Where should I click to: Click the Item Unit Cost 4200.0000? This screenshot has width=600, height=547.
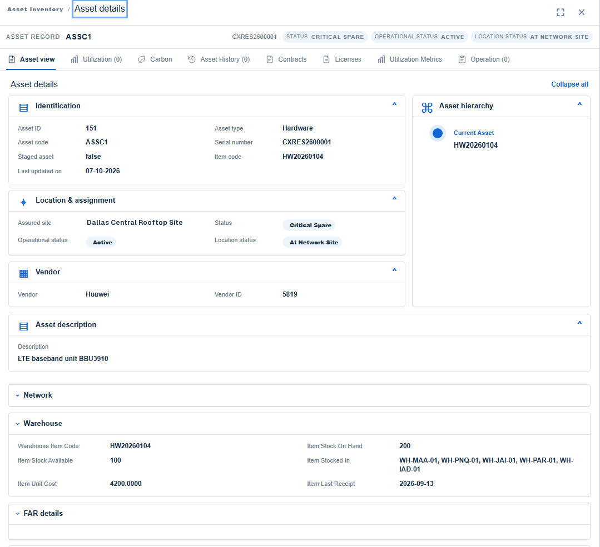pyautogui.click(x=126, y=484)
